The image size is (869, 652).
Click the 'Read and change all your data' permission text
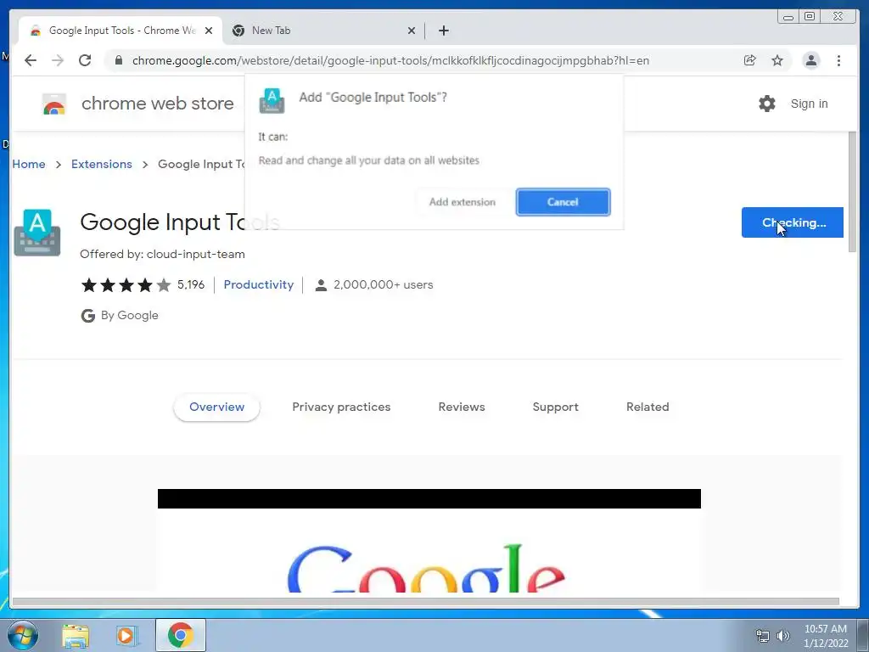coord(368,160)
